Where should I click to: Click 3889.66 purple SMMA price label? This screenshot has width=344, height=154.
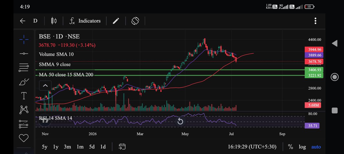tap(314, 55)
